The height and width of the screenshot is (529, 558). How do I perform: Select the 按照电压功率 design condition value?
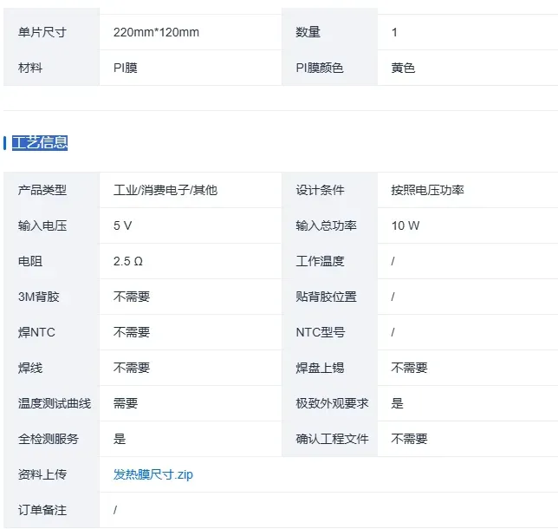point(427,190)
